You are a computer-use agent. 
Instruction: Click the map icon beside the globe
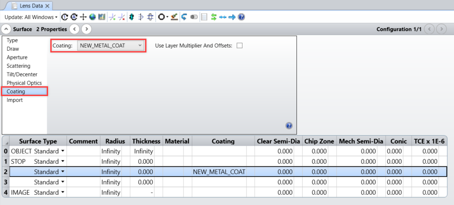click(101, 17)
